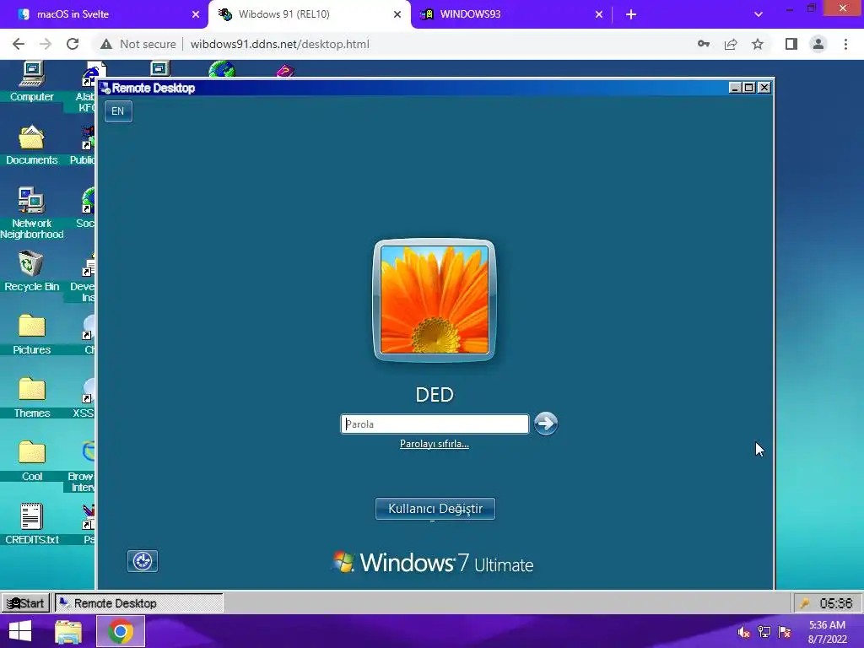Viewport: 864px width, 648px height.
Task: Open the Pictures folder icon
Action: point(31,334)
